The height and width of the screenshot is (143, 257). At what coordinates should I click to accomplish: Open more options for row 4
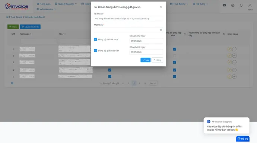(x=234, y=70)
